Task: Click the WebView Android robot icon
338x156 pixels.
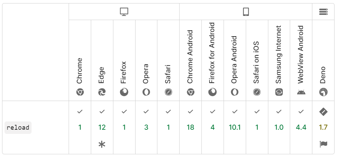Action: pos(301,92)
